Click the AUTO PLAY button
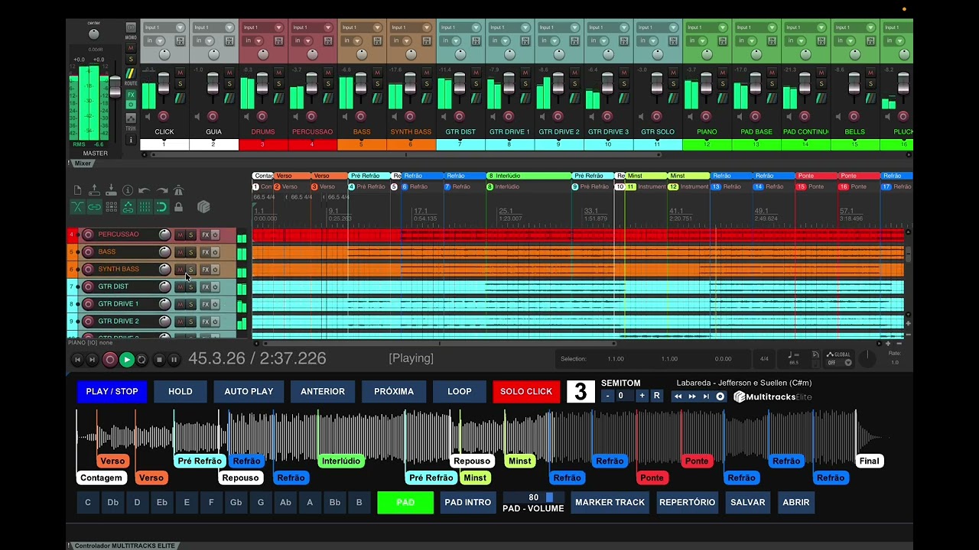The height and width of the screenshot is (550, 979). [249, 391]
